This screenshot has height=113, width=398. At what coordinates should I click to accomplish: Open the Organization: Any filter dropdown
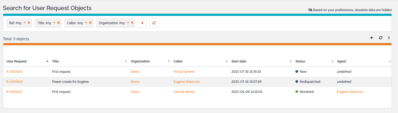[128, 23]
